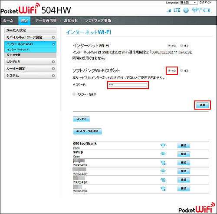This screenshot has height=214, width=217.
Task: Open かんたん設定 in sidebar
Action: (x=30, y=30)
